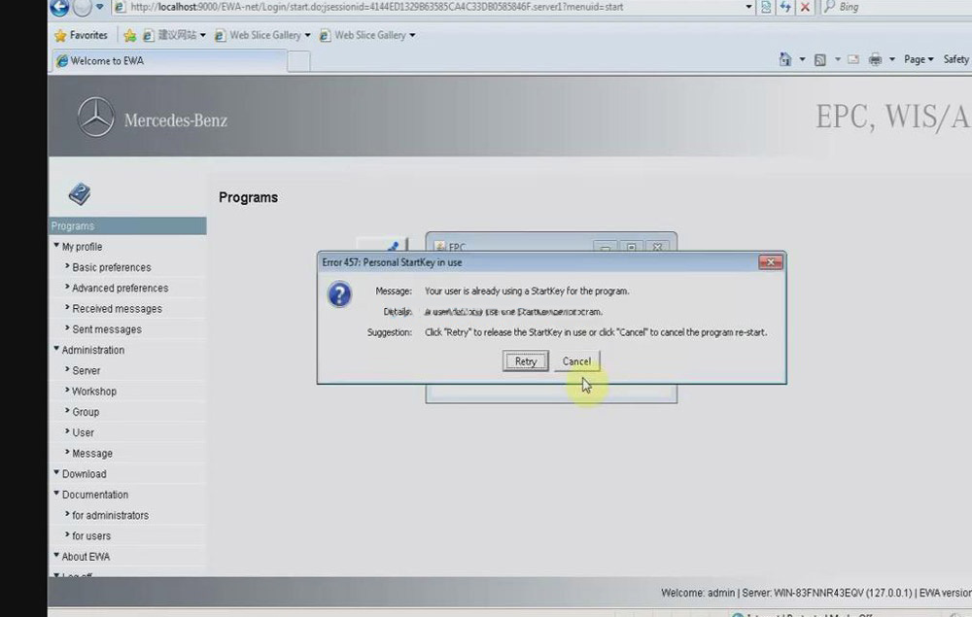Open the Server administration item
Image resolution: width=972 pixels, height=617 pixels.
(86, 370)
